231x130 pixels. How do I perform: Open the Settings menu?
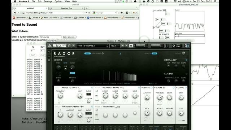[x=48, y=1]
